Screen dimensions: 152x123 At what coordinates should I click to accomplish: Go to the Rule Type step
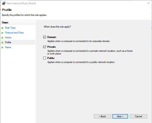(10, 28)
